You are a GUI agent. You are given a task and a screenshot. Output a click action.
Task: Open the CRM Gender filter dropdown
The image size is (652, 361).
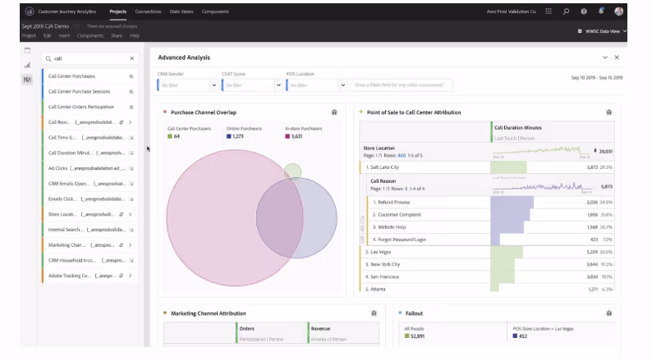214,85
